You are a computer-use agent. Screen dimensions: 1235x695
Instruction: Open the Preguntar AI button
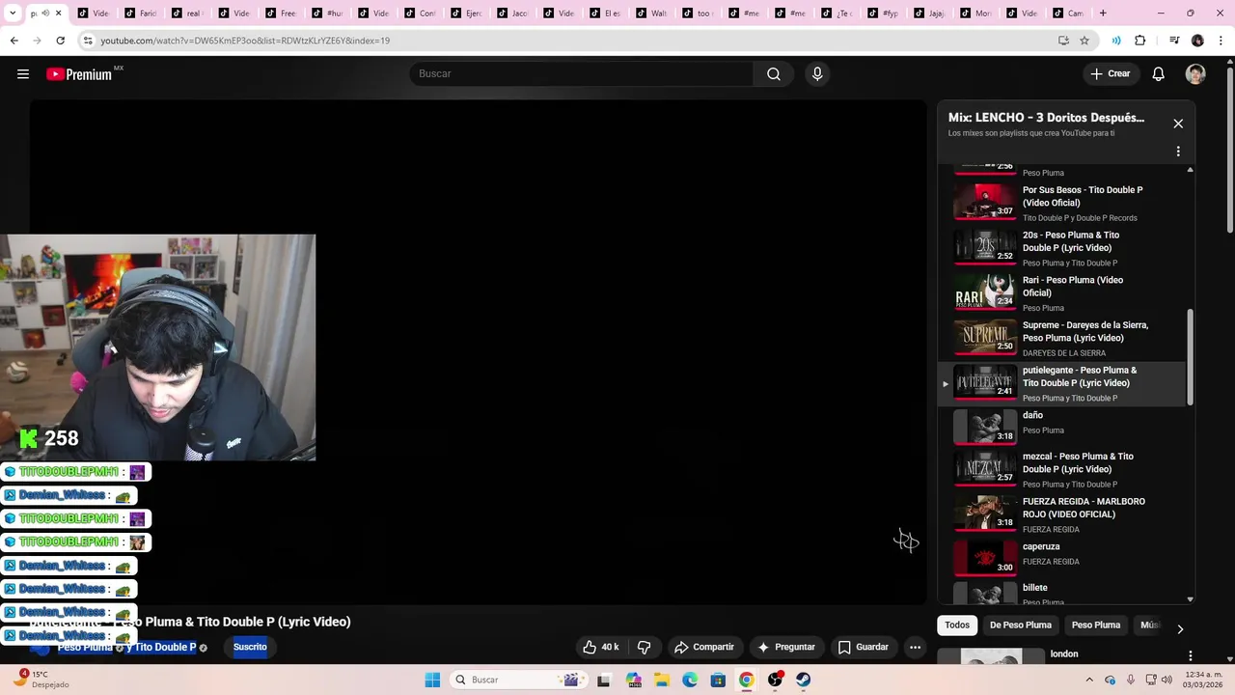(x=786, y=647)
